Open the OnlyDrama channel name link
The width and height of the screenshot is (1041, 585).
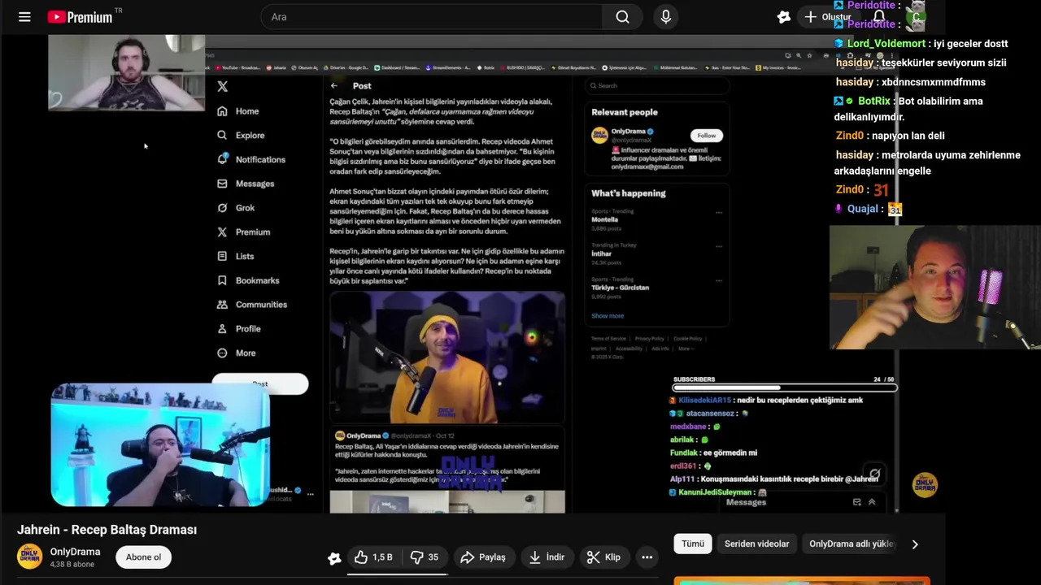pos(75,552)
